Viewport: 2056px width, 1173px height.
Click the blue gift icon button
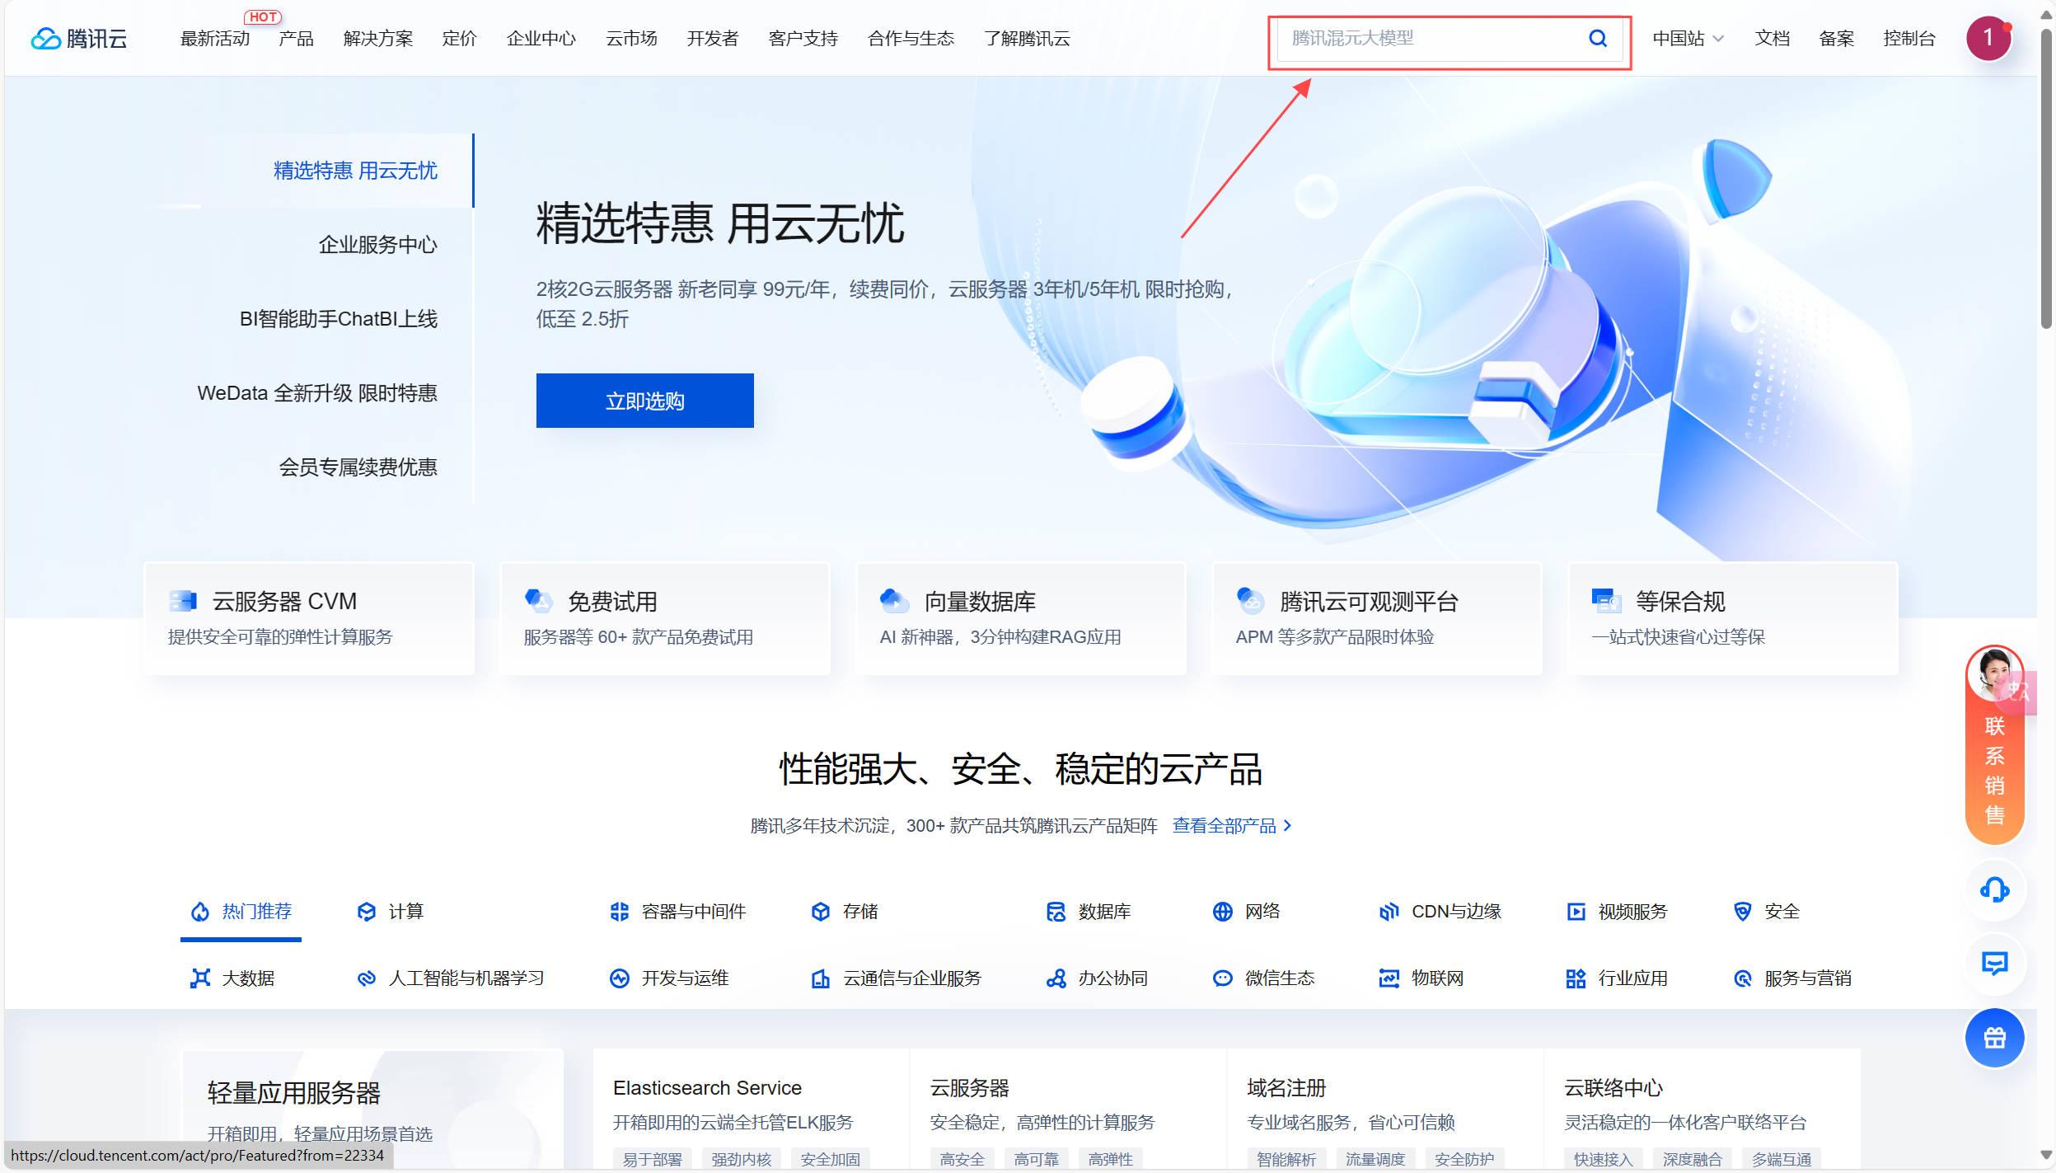pos(1994,1038)
